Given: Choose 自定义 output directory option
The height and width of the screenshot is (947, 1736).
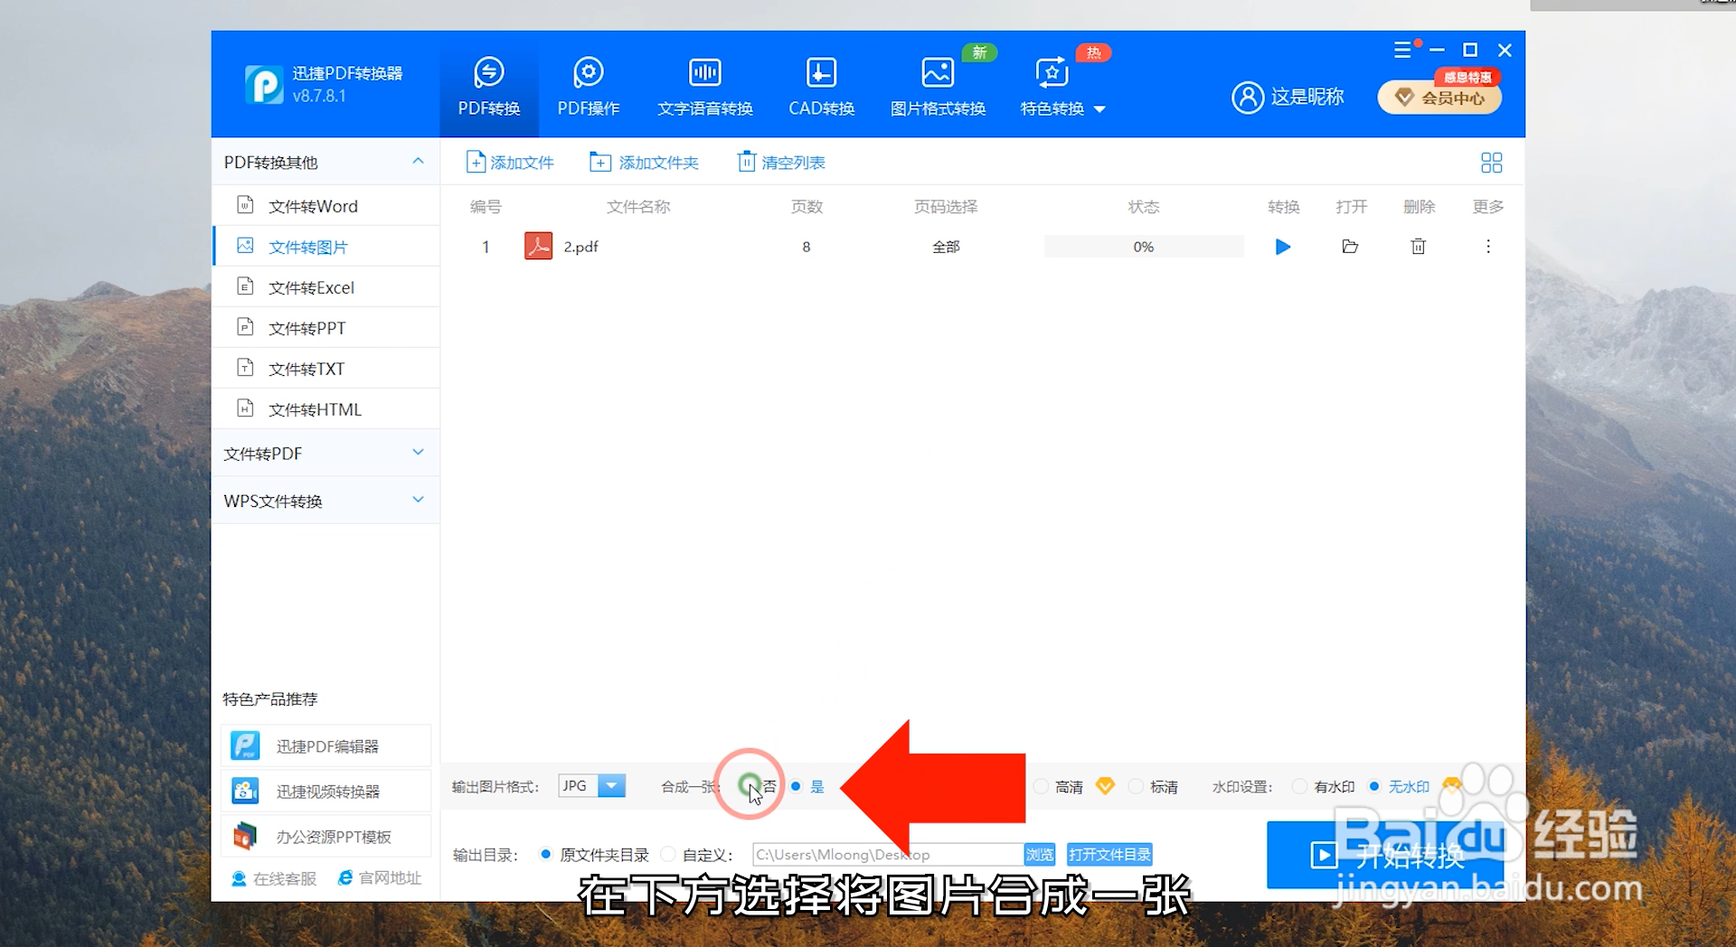Looking at the screenshot, I should [x=668, y=854].
